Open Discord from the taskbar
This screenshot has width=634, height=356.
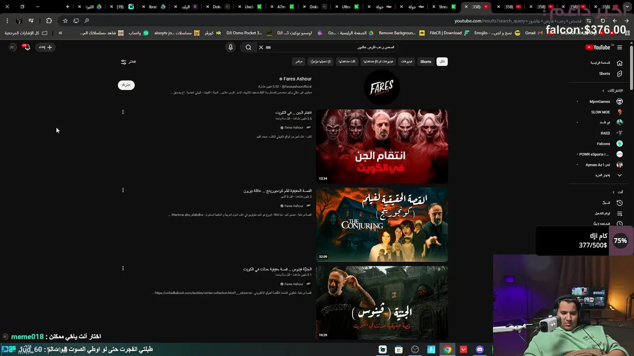pos(479,350)
